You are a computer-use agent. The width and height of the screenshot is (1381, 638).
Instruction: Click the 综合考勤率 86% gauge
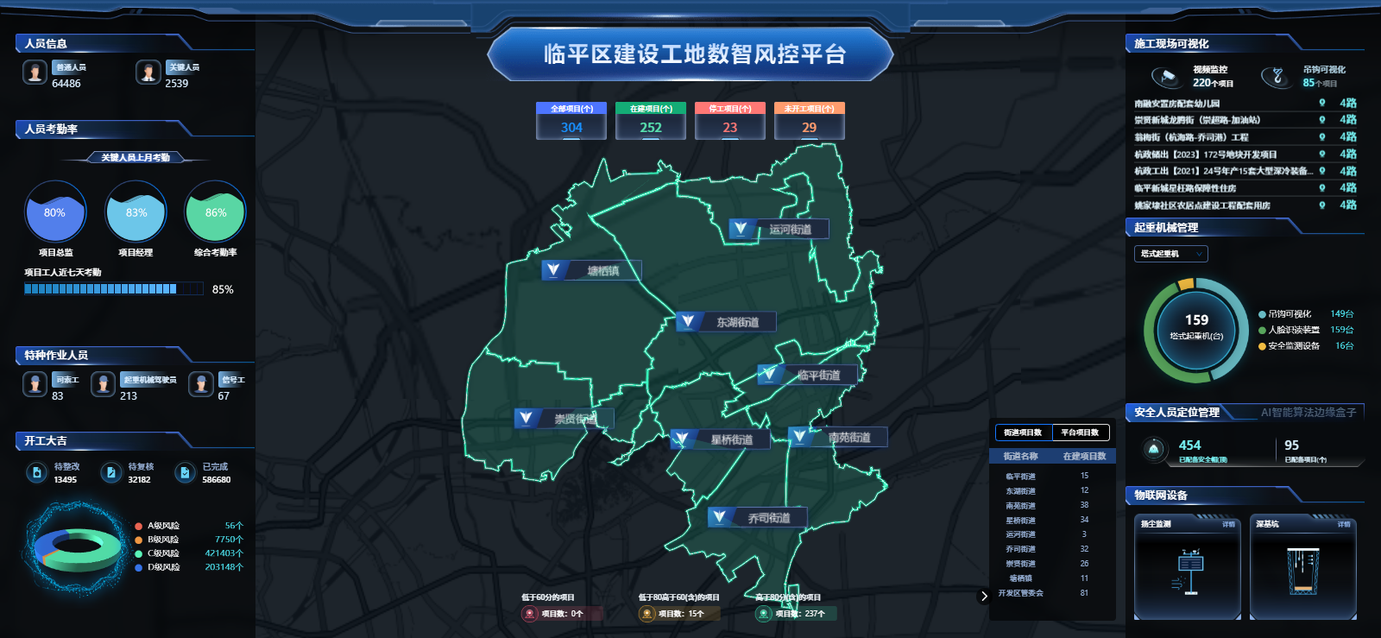[x=216, y=212]
